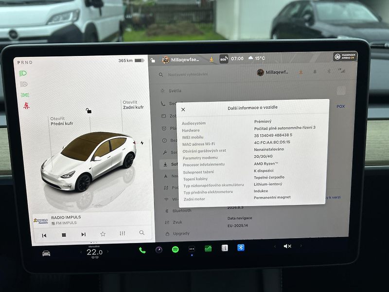Viewport: 389px width, 292px height.
Task: Open the blue Bluetooth app icon
Action: 241,248
